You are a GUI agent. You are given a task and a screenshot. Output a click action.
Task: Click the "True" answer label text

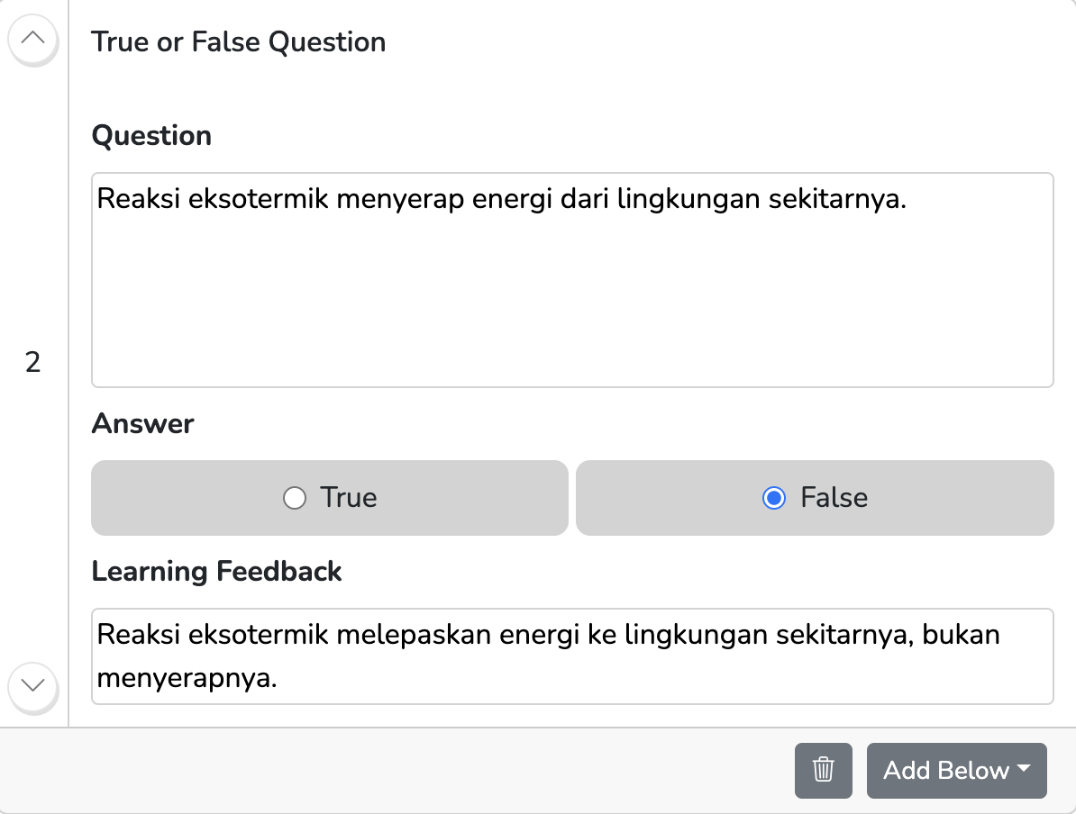pos(349,498)
